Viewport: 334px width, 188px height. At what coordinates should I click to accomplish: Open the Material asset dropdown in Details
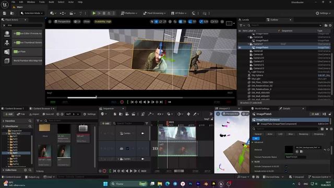click(x=308, y=147)
